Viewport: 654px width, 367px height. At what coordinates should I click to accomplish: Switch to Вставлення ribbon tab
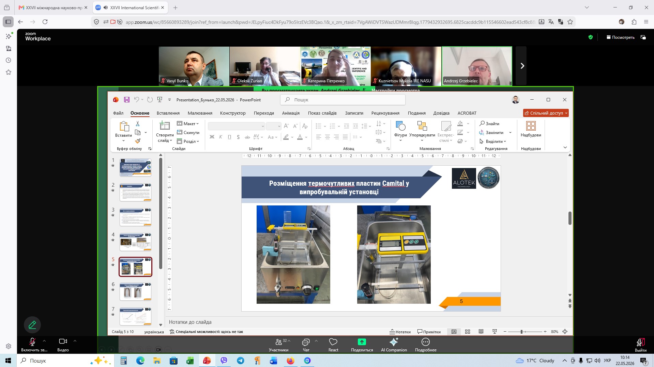pyautogui.click(x=168, y=113)
